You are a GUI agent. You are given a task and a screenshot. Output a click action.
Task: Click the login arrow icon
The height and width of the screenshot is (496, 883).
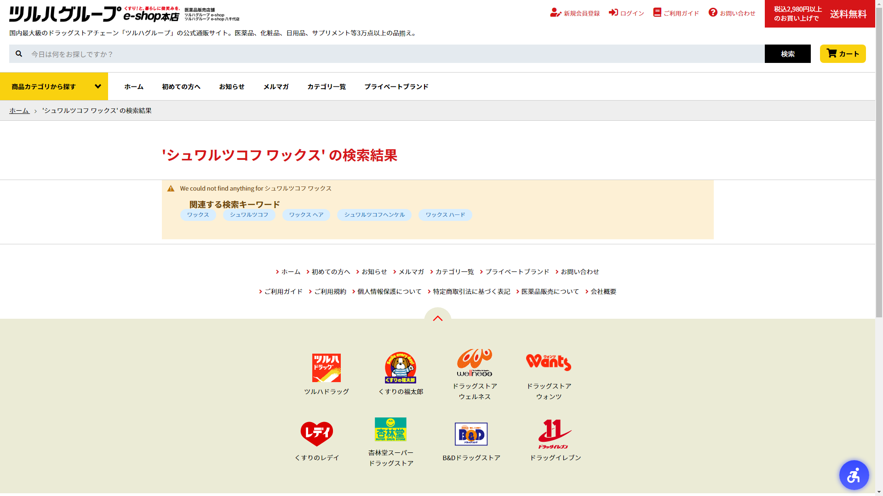pos(614,12)
